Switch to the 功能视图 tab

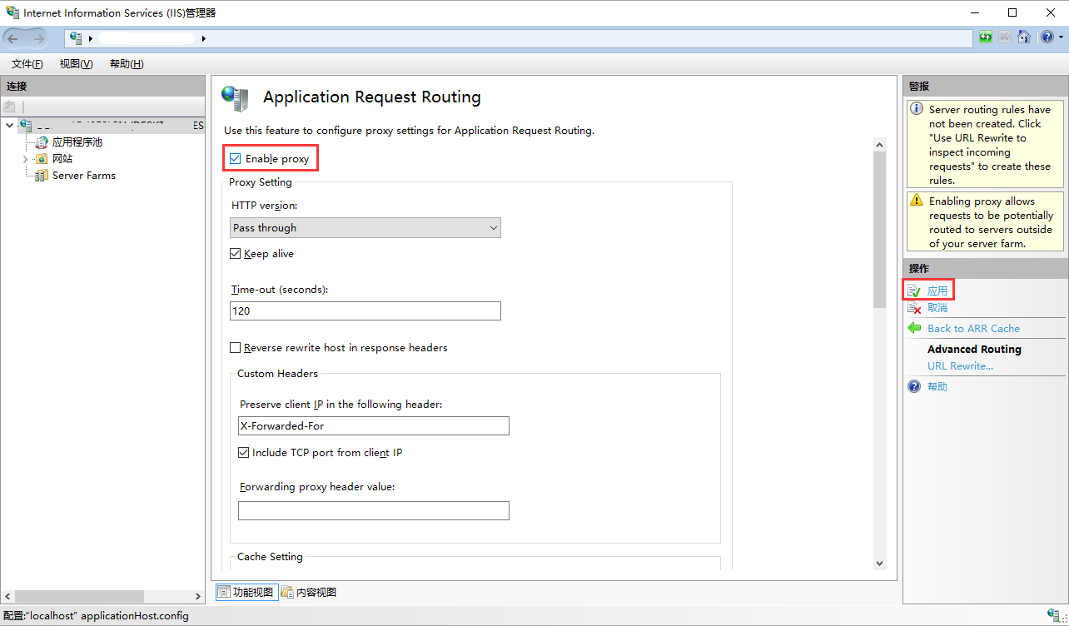tap(246, 593)
